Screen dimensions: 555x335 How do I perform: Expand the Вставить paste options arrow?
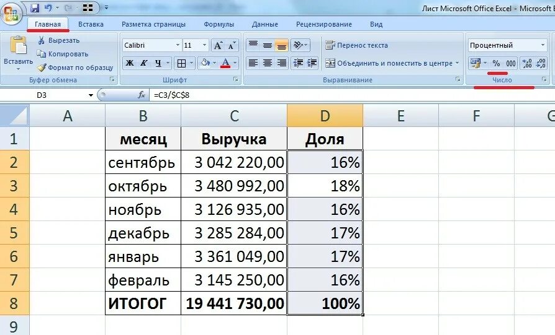[18, 69]
